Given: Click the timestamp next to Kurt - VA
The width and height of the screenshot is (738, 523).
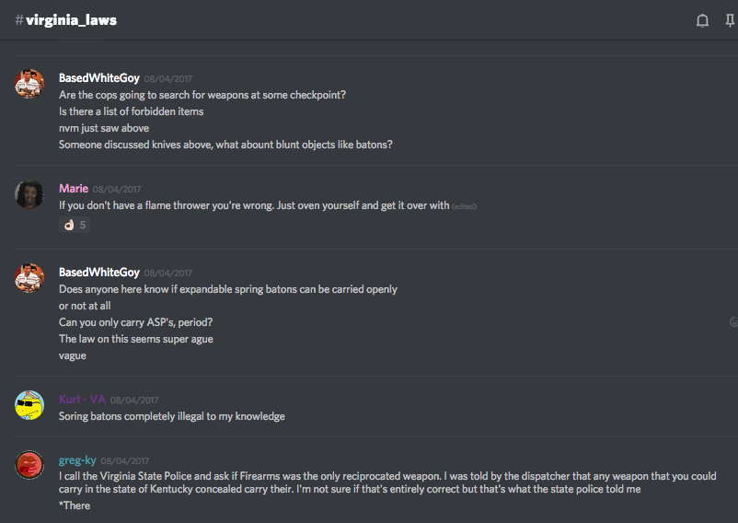Looking at the screenshot, I should 134,401.
